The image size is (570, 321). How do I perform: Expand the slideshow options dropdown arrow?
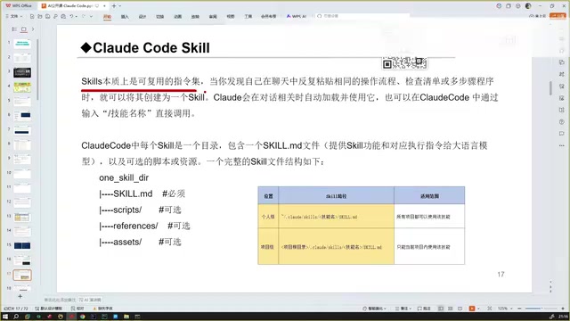[x=478, y=309]
